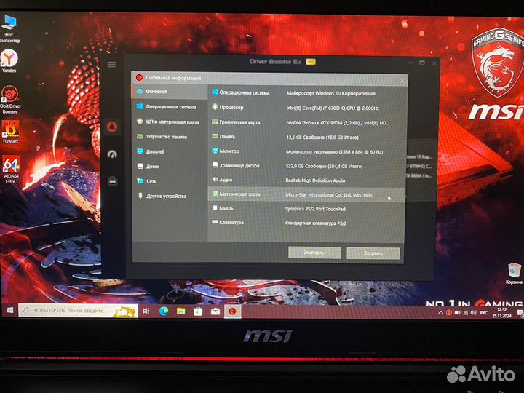Screen dimensions: 524x393
Task: Click the Операционная система row in main list
Action: coord(307,93)
